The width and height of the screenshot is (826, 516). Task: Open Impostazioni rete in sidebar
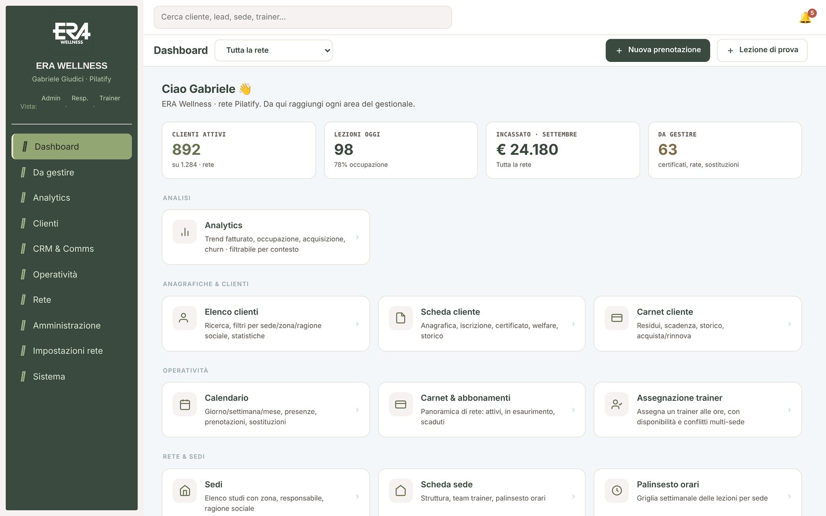click(x=72, y=351)
